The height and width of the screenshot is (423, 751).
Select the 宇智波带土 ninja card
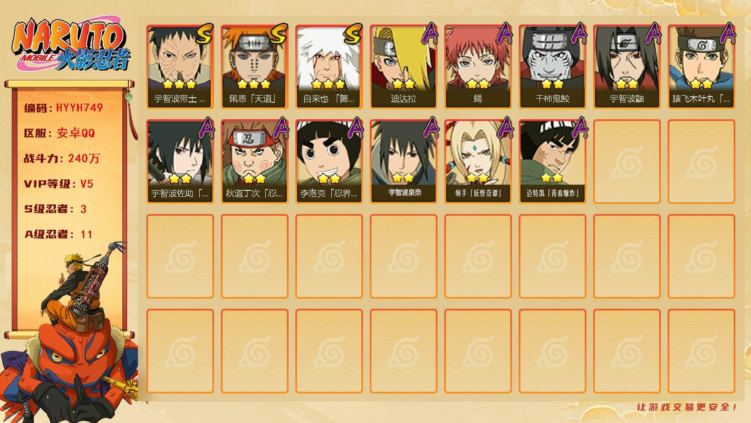click(x=180, y=67)
